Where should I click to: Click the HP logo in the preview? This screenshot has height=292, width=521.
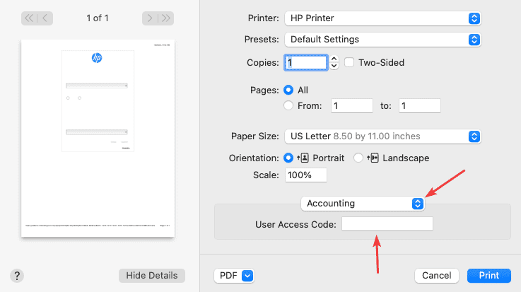(97, 58)
